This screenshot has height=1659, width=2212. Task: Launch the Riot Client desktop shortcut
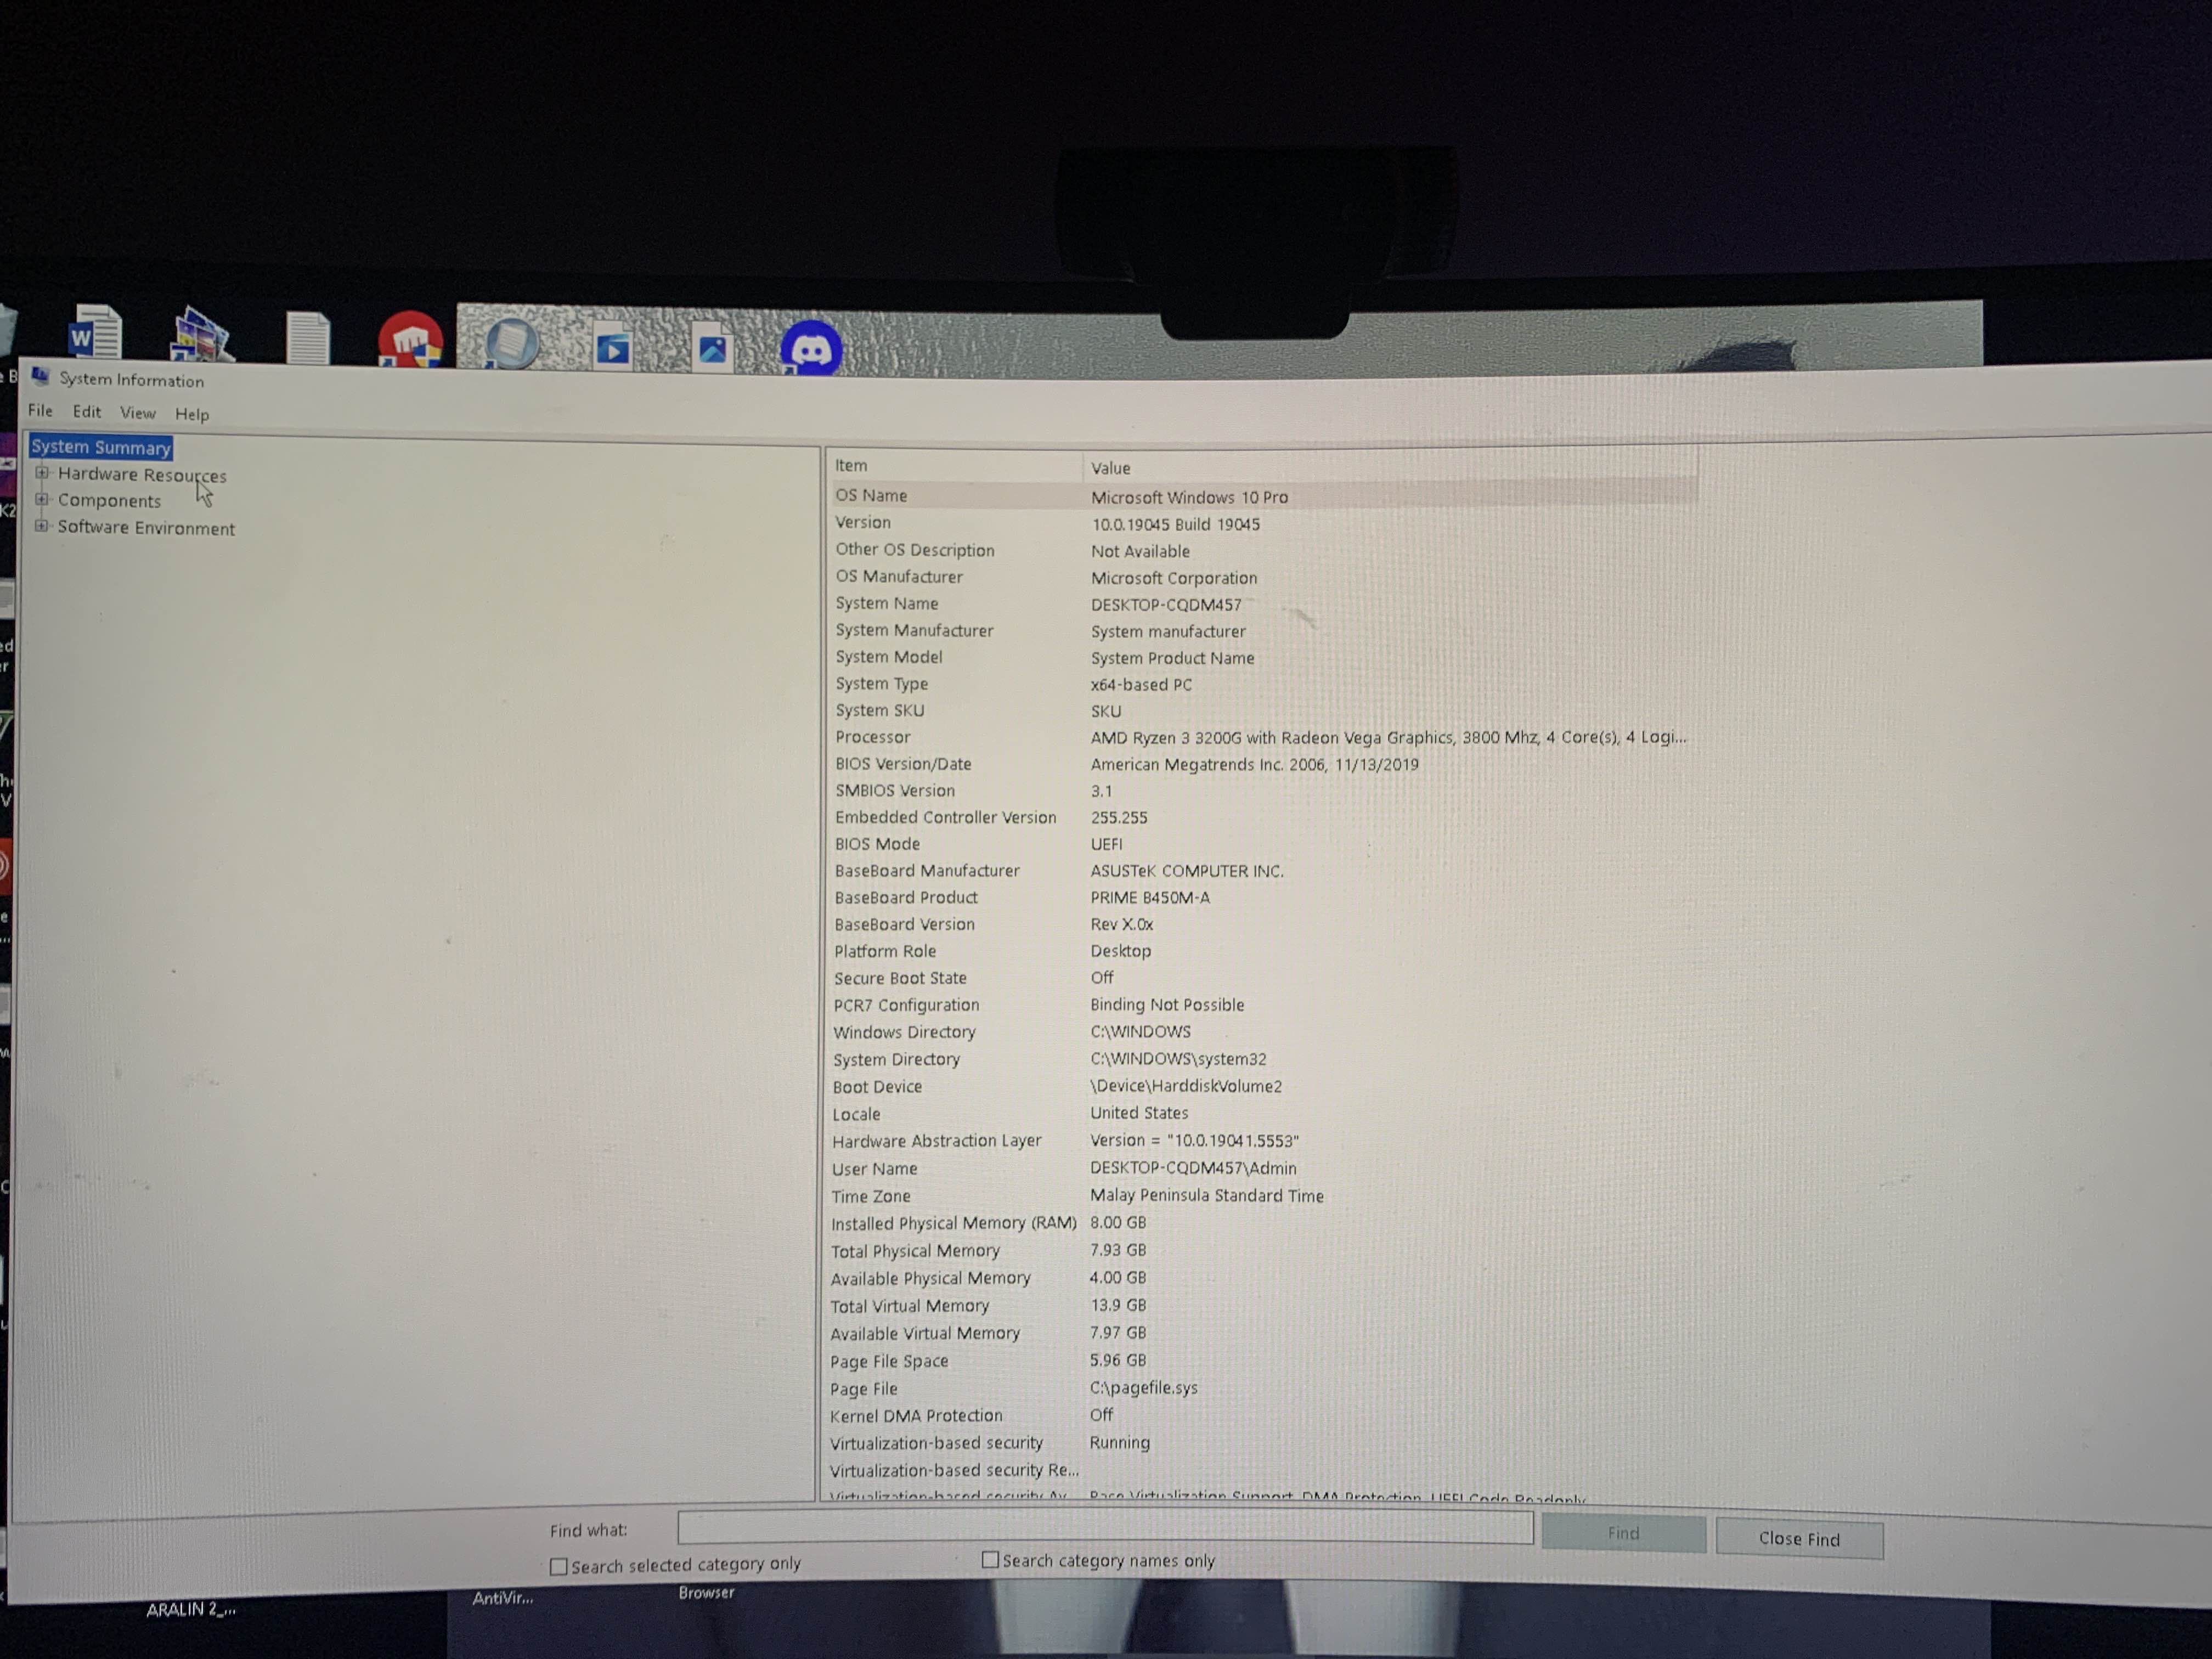(410, 340)
